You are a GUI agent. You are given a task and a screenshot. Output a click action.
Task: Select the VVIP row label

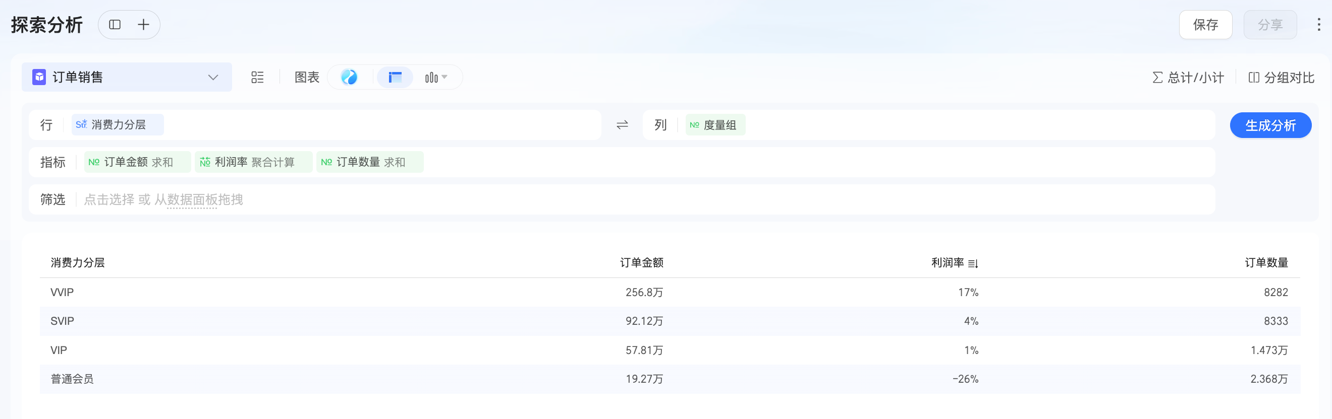click(62, 293)
